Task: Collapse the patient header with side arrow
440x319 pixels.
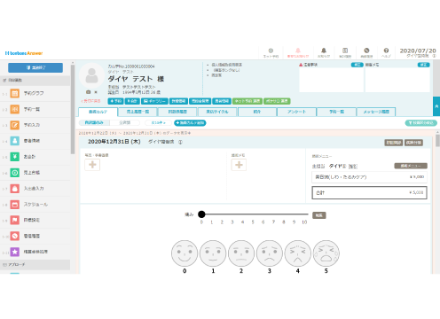Action: click(x=436, y=106)
